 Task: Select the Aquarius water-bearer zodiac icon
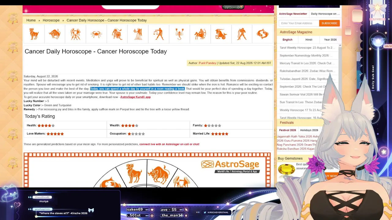pyautogui.click(x=242, y=34)
